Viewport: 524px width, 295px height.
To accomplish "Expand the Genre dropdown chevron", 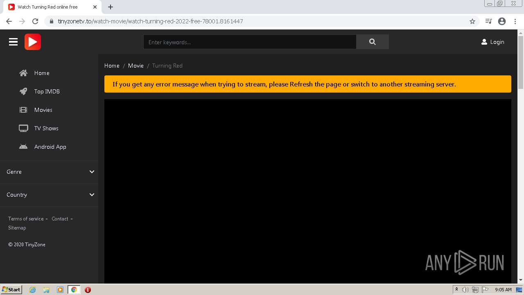I will 92,172.
